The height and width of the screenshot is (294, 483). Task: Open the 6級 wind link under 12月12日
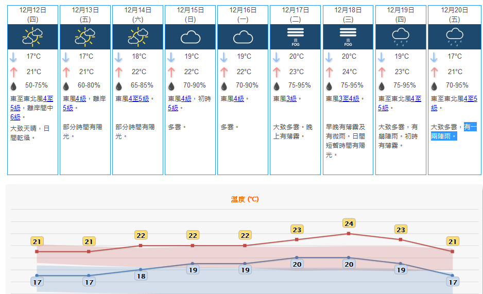click(x=15, y=117)
